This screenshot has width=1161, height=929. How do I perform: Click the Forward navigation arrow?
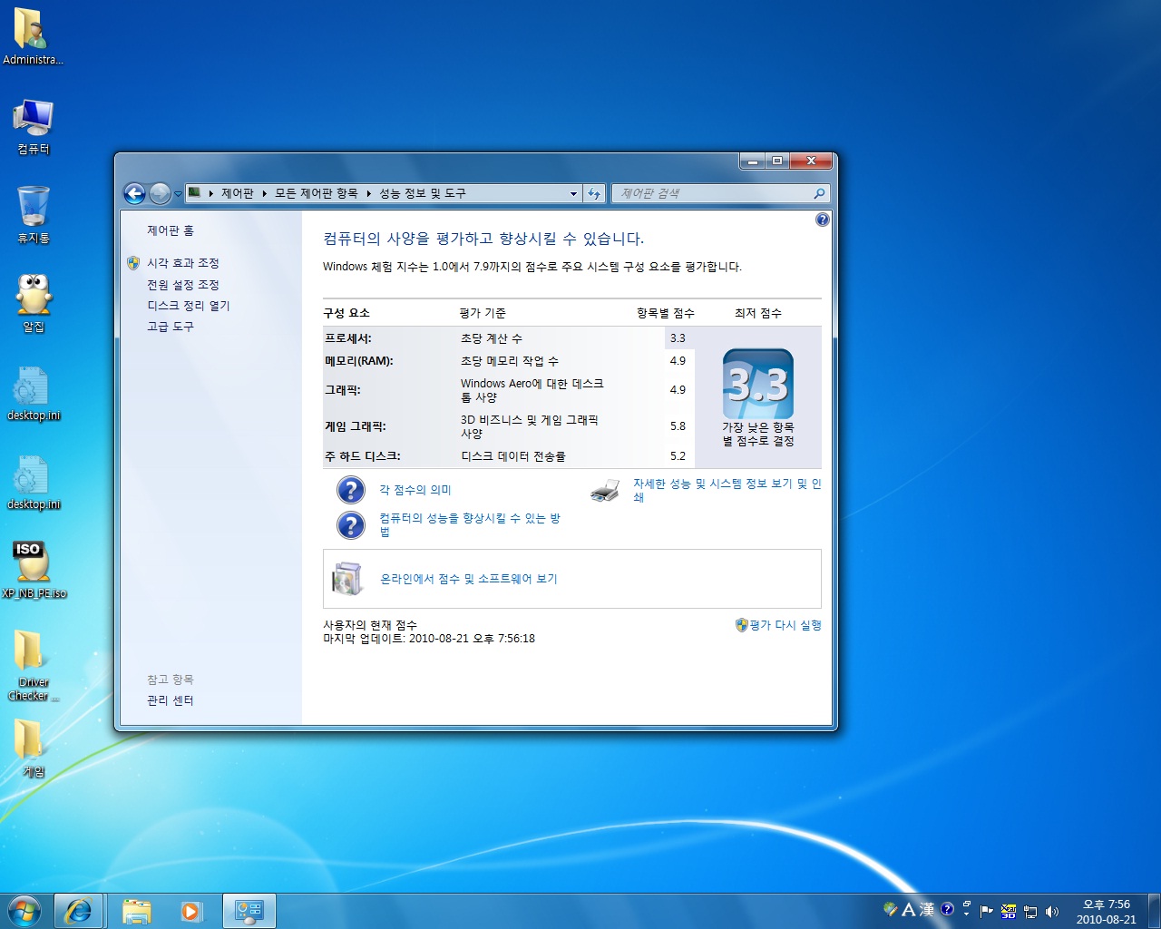(x=160, y=193)
